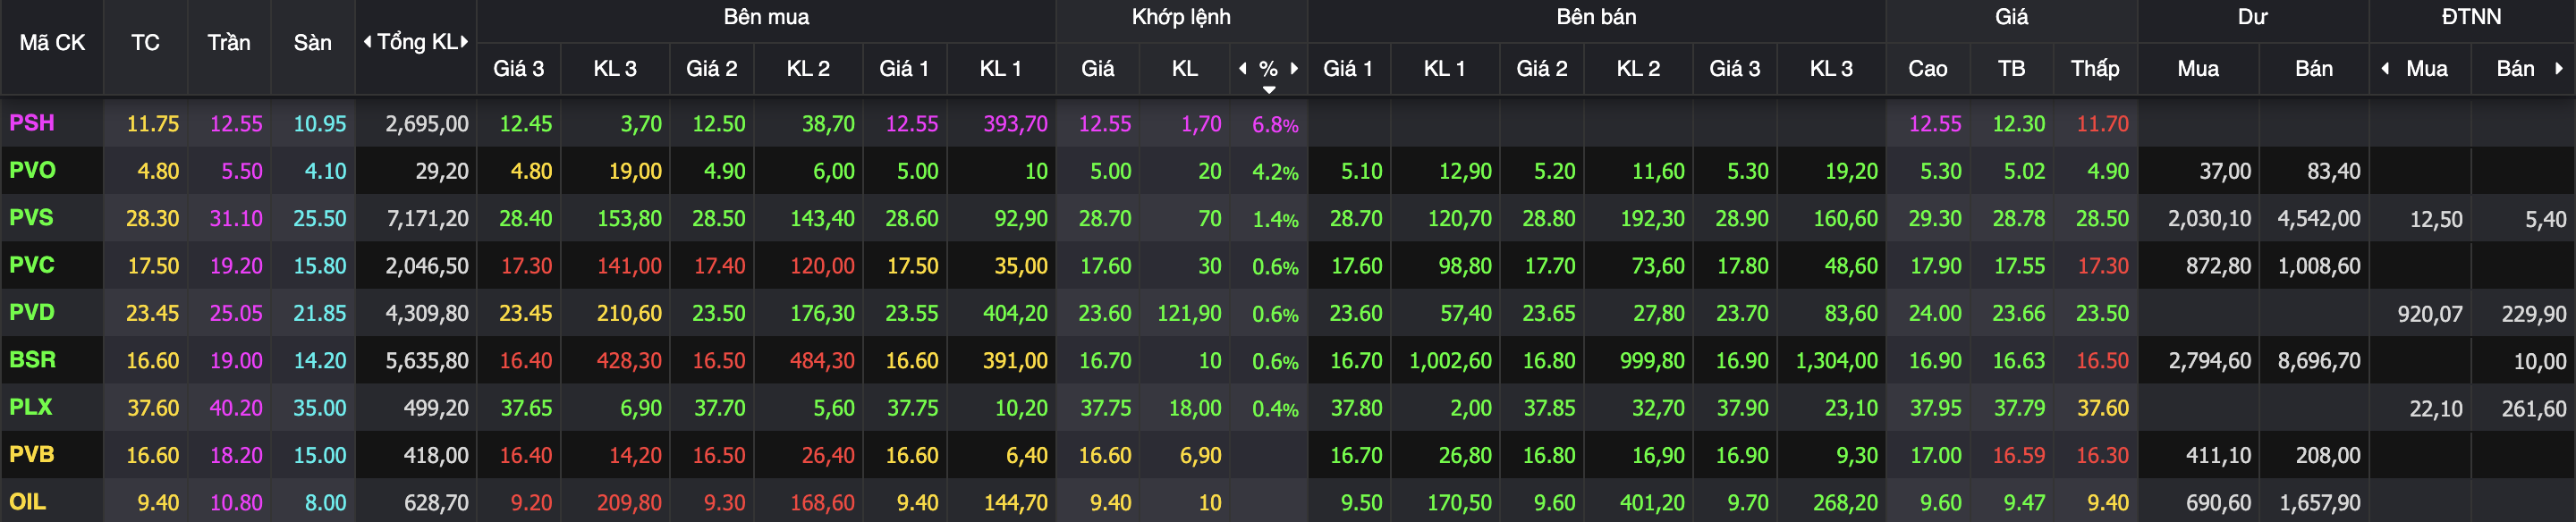Click the Cao column header
This screenshot has height=522, width=2576.
tap(1927, 69)
